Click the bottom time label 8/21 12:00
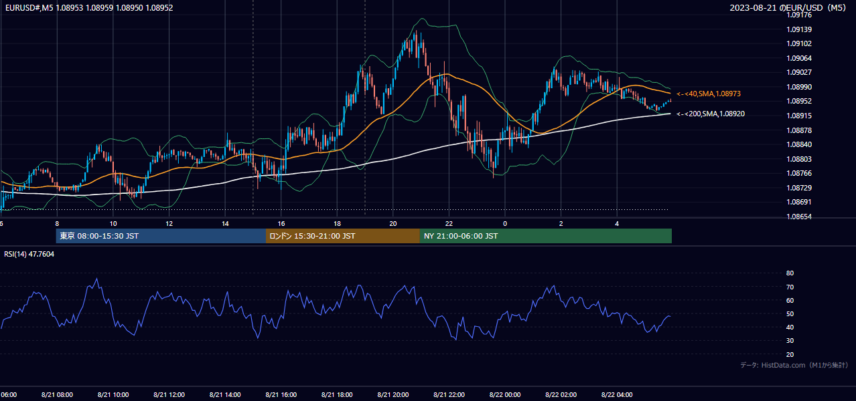This screenshot has height=401, width=856. click(x=169, y=394)
